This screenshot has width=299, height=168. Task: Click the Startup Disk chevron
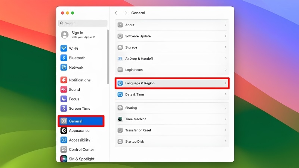pyautogui.click(x=225, y=141)
